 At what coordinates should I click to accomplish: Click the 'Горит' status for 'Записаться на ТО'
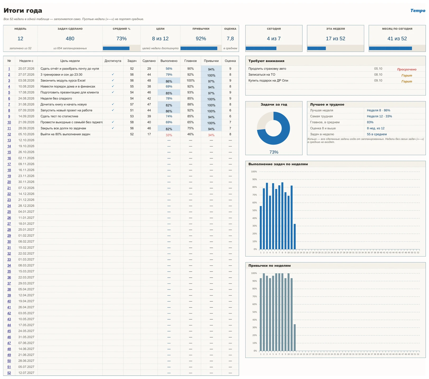407,75
